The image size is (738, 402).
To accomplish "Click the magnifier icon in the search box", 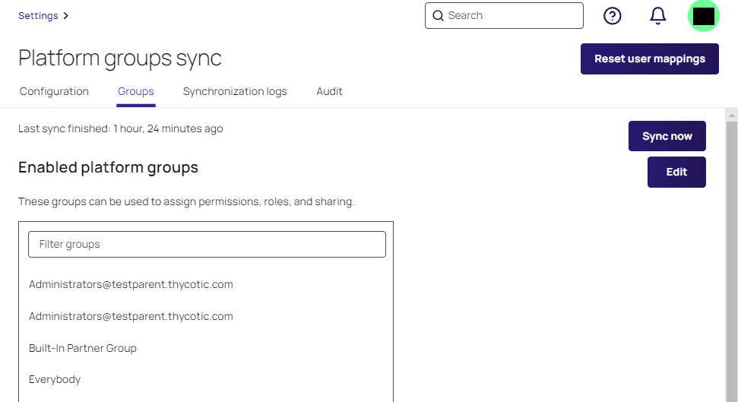I will point(438,16).
